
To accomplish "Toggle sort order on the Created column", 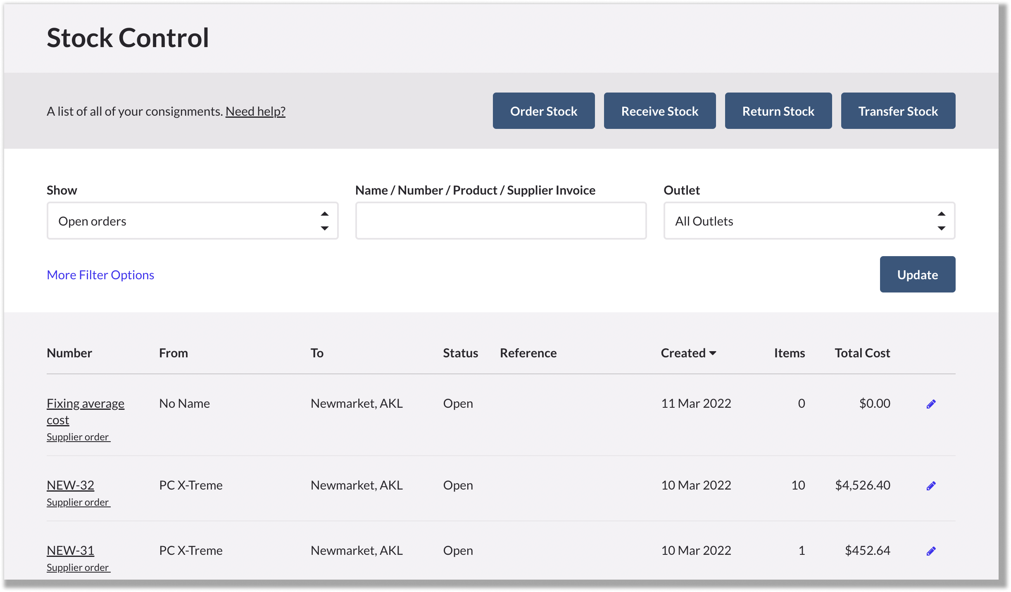I will 688,353.
